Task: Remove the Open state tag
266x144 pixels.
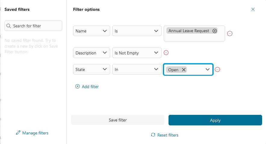Action: point(184,70)
